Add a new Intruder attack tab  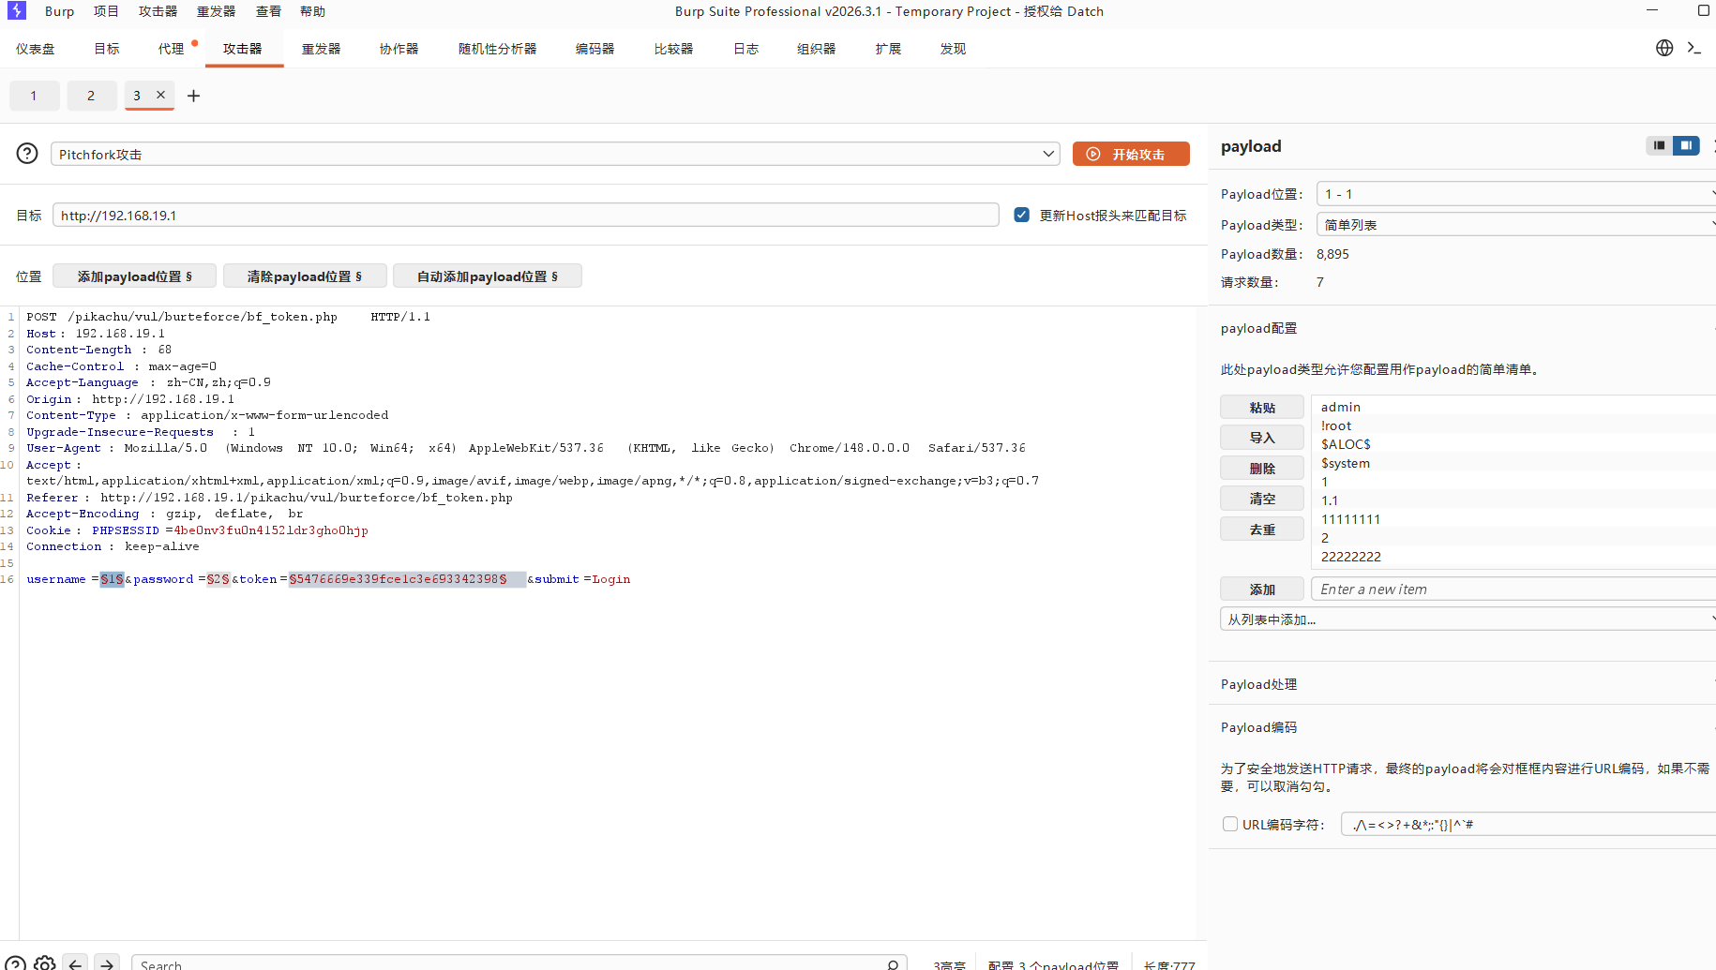(x=194, y=96)
